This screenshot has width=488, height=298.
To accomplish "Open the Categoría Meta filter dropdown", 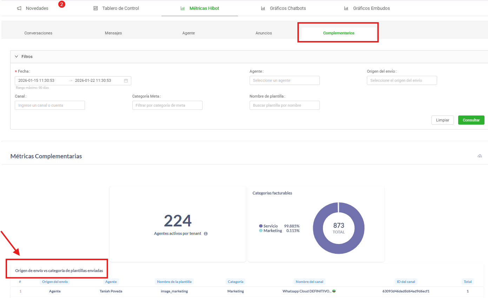I will (167, 105).
